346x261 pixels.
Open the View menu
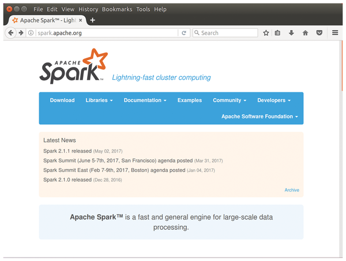67,9
